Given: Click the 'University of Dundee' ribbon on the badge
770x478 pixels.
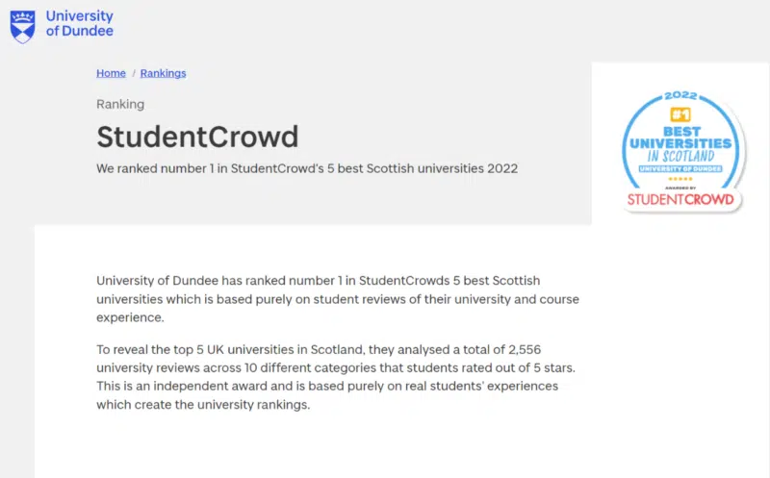Looking at the screenshot, I should point(680,169).
